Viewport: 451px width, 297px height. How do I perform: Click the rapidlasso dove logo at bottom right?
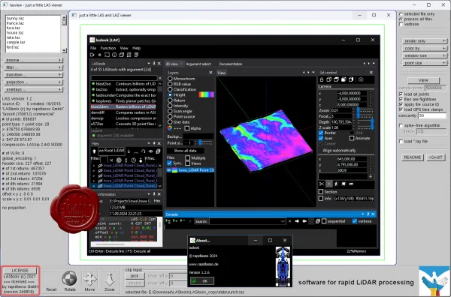click(434, 281)
